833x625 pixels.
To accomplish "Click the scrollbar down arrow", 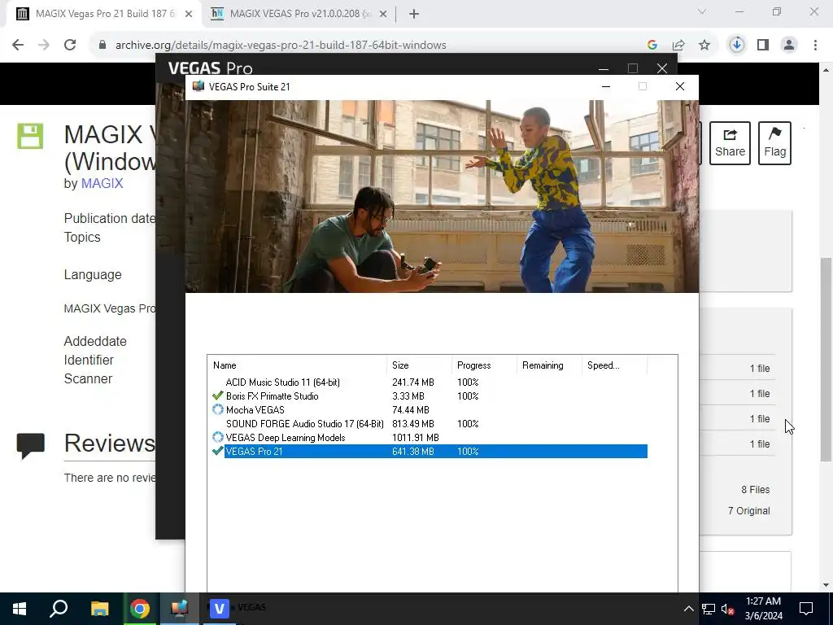I will [826, 585].
